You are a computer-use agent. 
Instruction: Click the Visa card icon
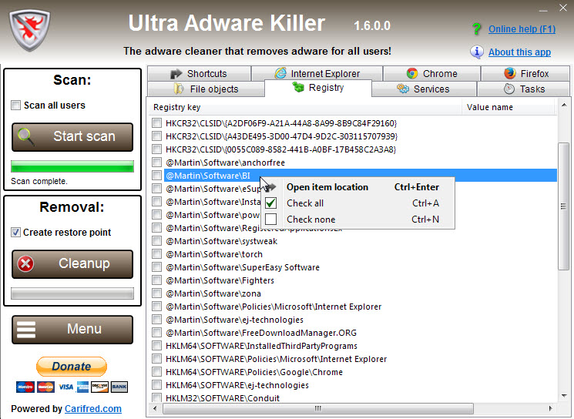click(66, 387)
